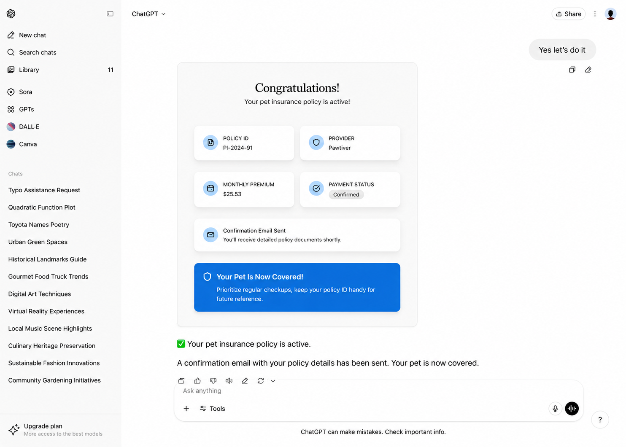Click the Payment Status checkmark icon

316,188
